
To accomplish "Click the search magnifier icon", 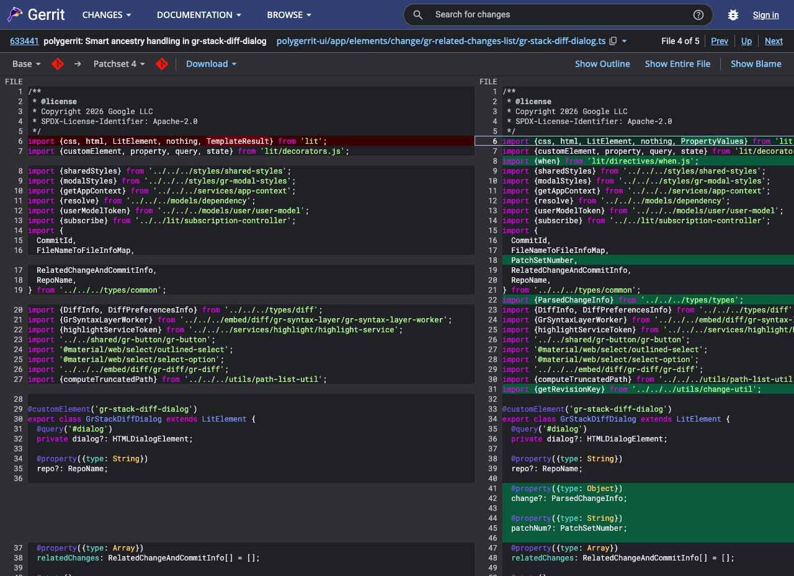I will coord(418,15).
